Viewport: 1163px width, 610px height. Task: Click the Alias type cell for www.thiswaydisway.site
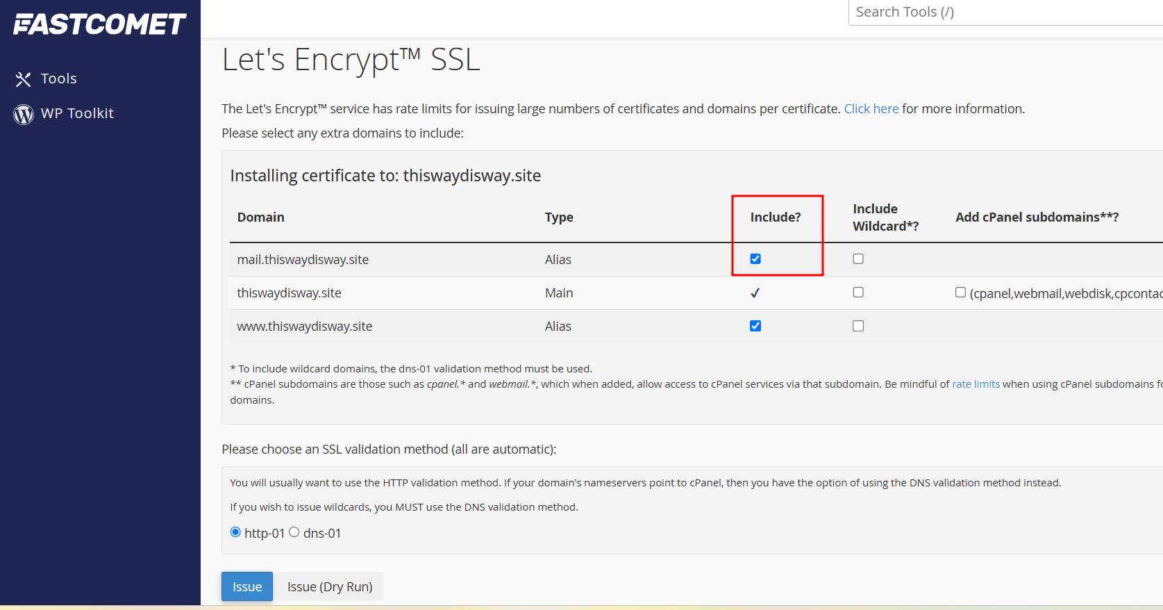point(558,327)
